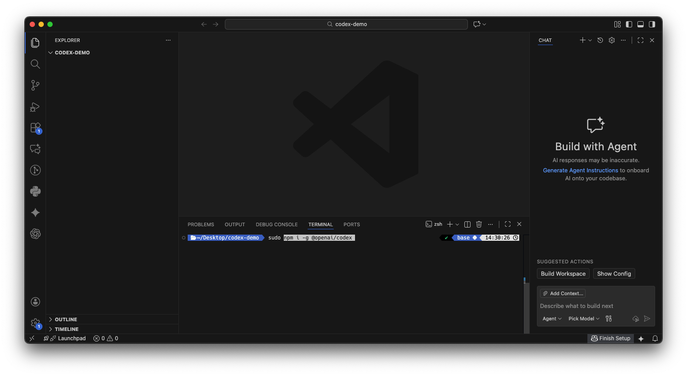Open the Search view in activity bar
This screenshot has height=376, width=687.
[35, 64]
